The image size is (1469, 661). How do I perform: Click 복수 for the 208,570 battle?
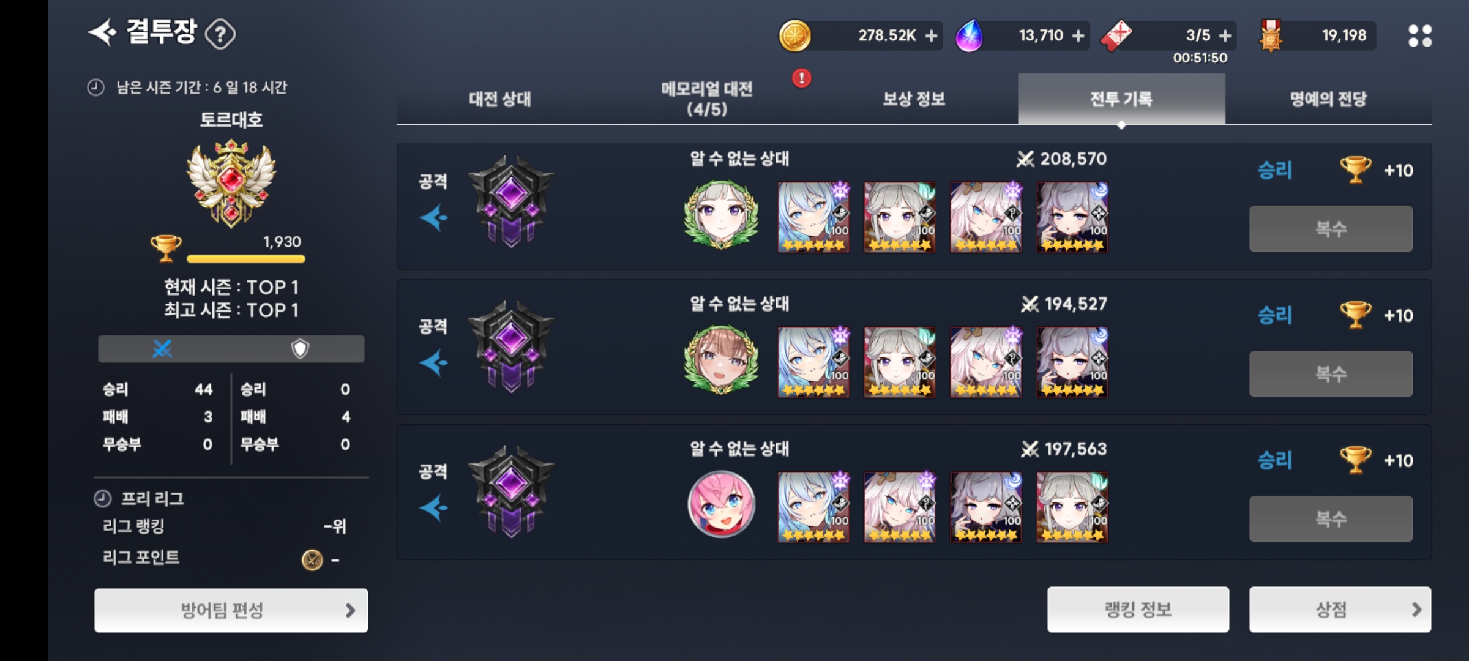click(x=1331, y=229)
